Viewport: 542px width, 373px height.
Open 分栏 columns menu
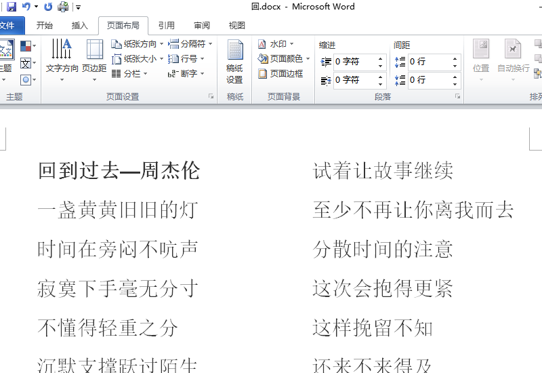click(x=129, y=74)
